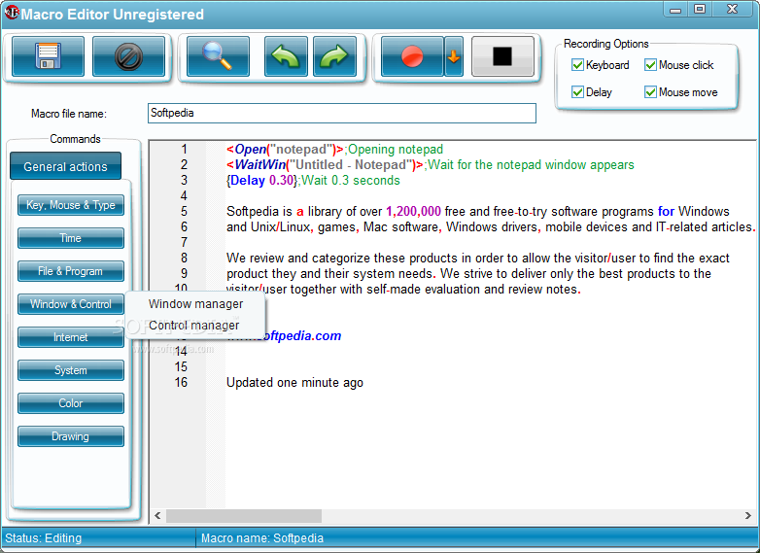Image resolution: width=760 pixels, height=553 pixels.
Task: Choose Control manager from popup menu
Action: point(193,326)
